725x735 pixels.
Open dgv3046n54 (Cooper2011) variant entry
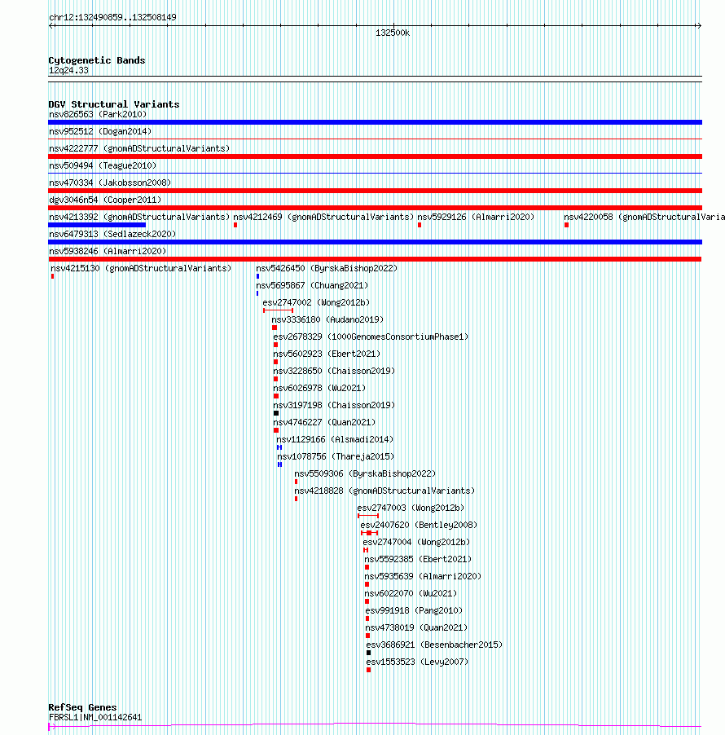[x=105, y=200]
